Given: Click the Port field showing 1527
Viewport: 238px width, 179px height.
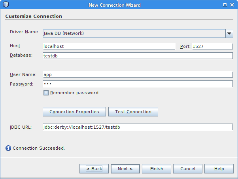Looking at the screenshot, I should (x=212, y=46).
